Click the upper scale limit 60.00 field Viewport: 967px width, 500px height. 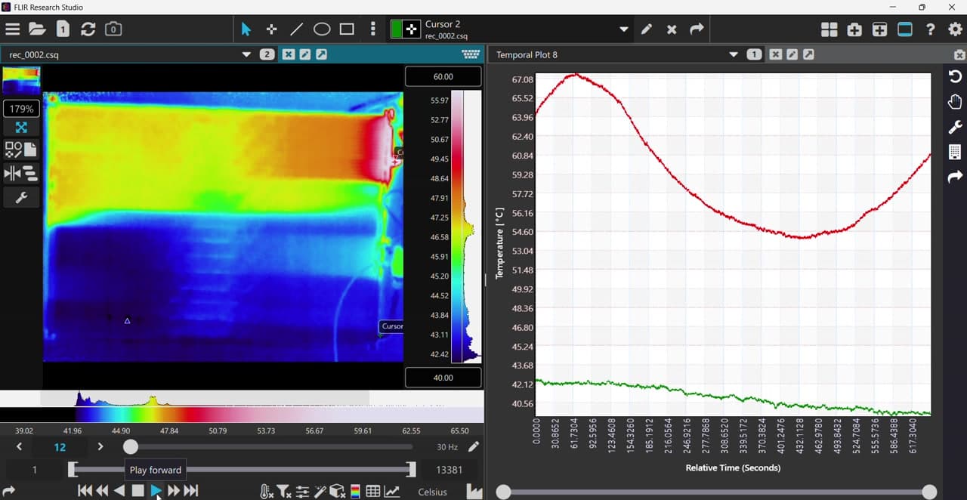click(x=443, y=76)
